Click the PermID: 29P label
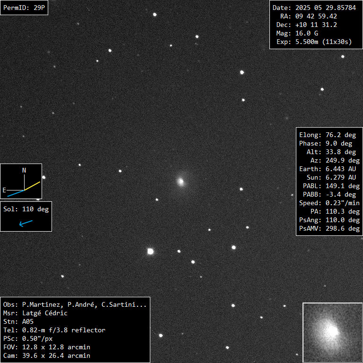This screenshot has width=363, height=363. coord(24,8)
